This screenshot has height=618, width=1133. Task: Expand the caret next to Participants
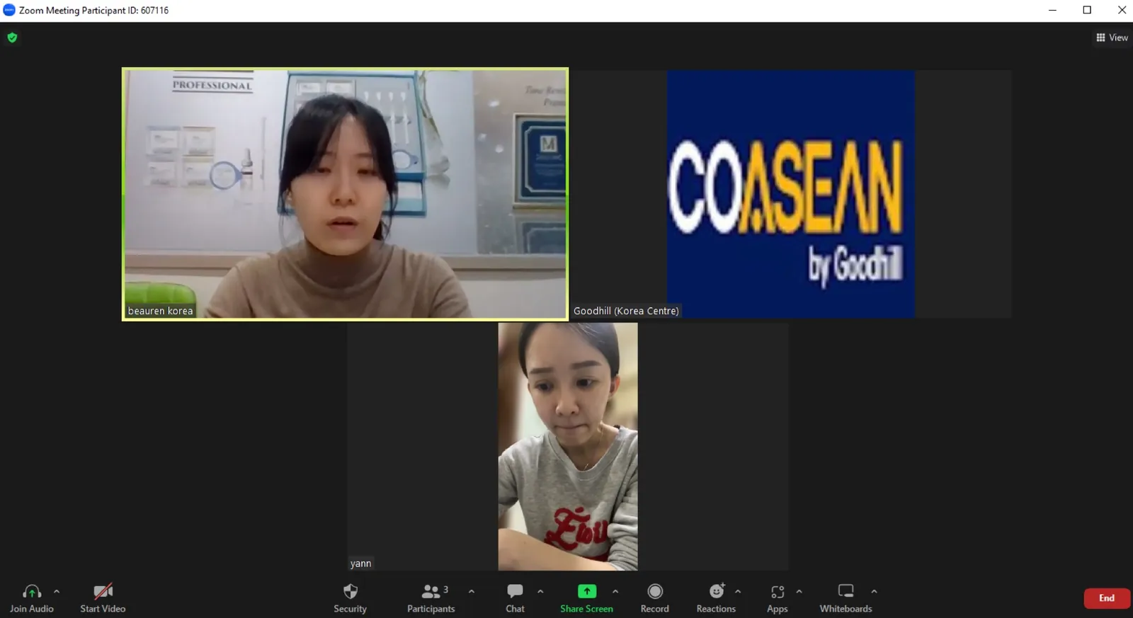coord(472,591)
